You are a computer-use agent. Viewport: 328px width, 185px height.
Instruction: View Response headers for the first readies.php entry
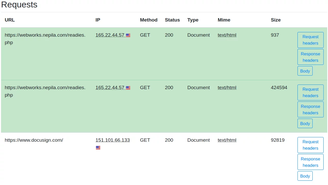(x=310, y=57)
